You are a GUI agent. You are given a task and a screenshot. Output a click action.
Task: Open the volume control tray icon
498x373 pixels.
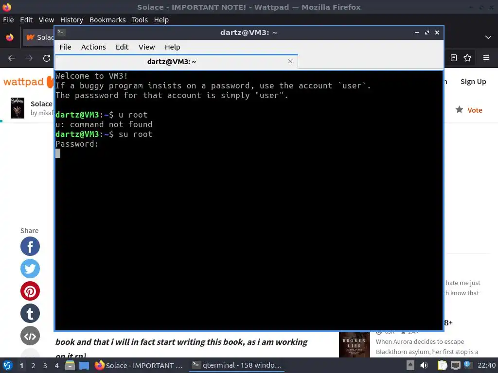pyautogui.click(x=424, y=365)
